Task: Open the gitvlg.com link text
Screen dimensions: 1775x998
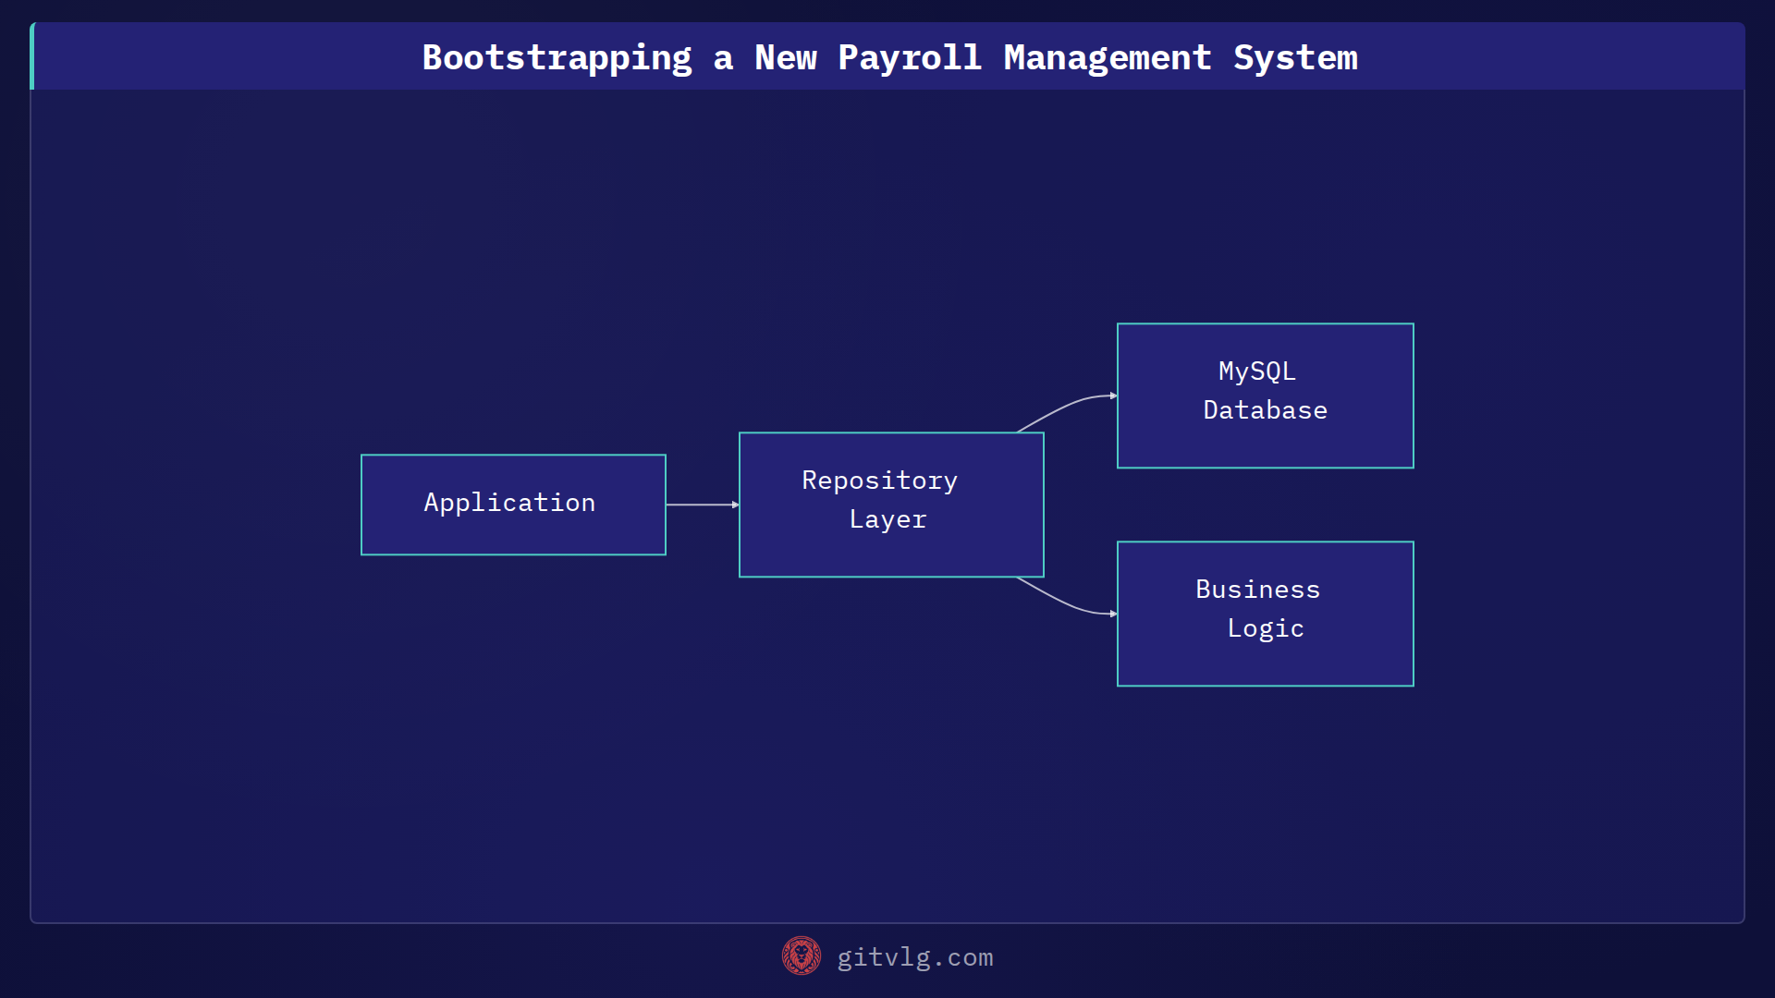Action: point(914,957)
